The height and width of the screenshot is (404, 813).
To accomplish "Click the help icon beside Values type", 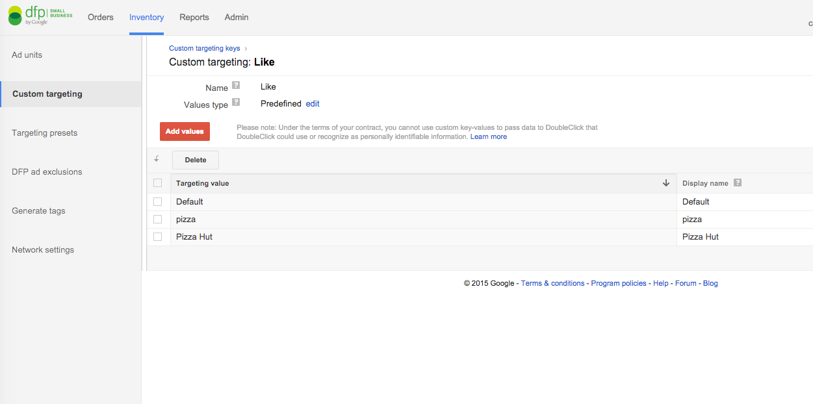I will tap(236, 102).
